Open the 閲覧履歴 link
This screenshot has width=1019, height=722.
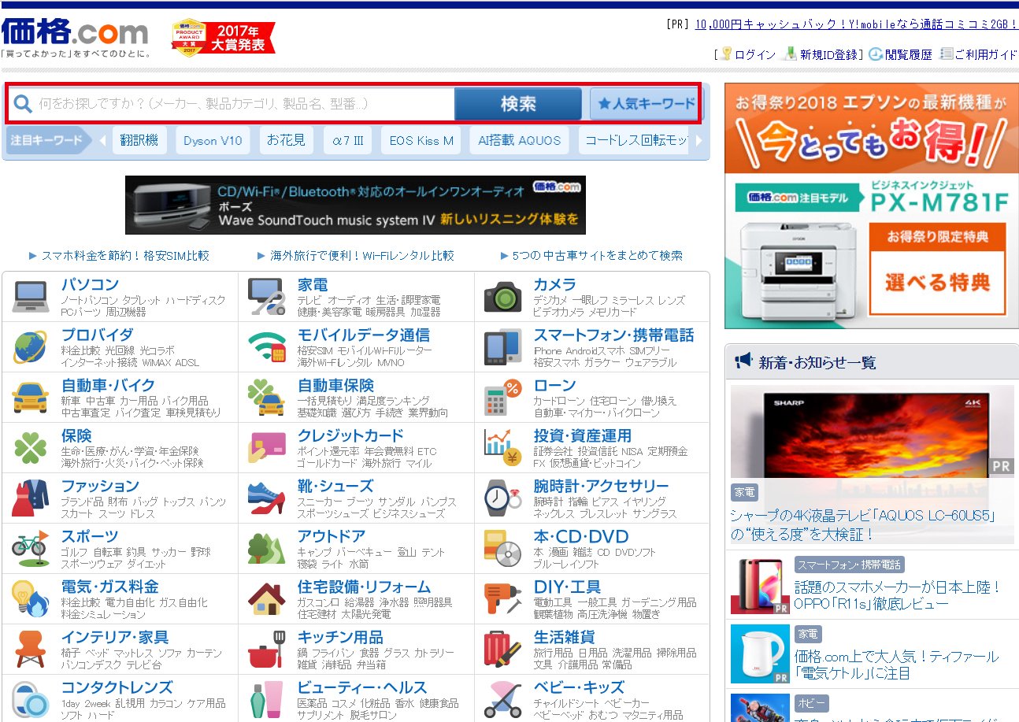908,54
